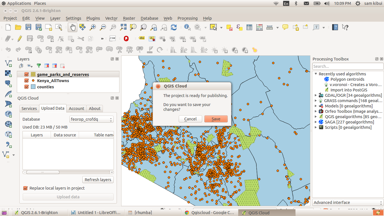Collapse all layers in Layers panel
Viewport: 384px width, 216px height.
[x=55, y=66]
